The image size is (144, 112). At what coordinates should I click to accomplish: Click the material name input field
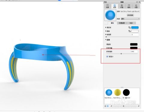130,11
